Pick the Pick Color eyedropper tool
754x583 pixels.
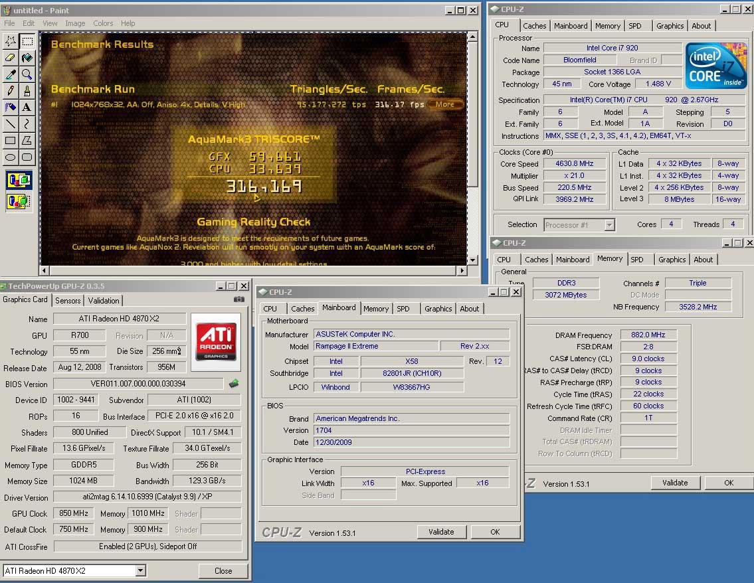coord(10,74)
